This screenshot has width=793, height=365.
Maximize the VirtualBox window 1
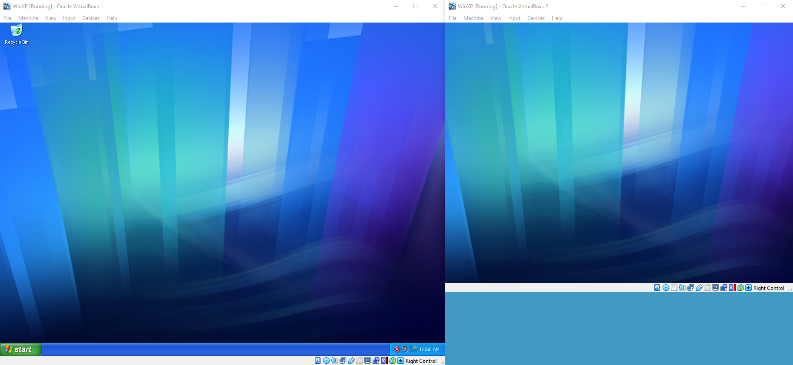[415, 6]
